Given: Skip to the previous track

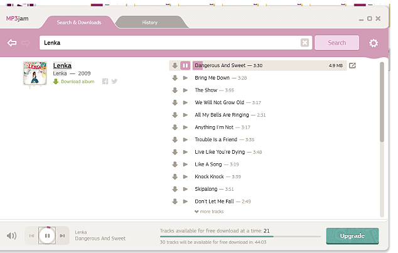Looking at the screenshot, I should [31, 236].
